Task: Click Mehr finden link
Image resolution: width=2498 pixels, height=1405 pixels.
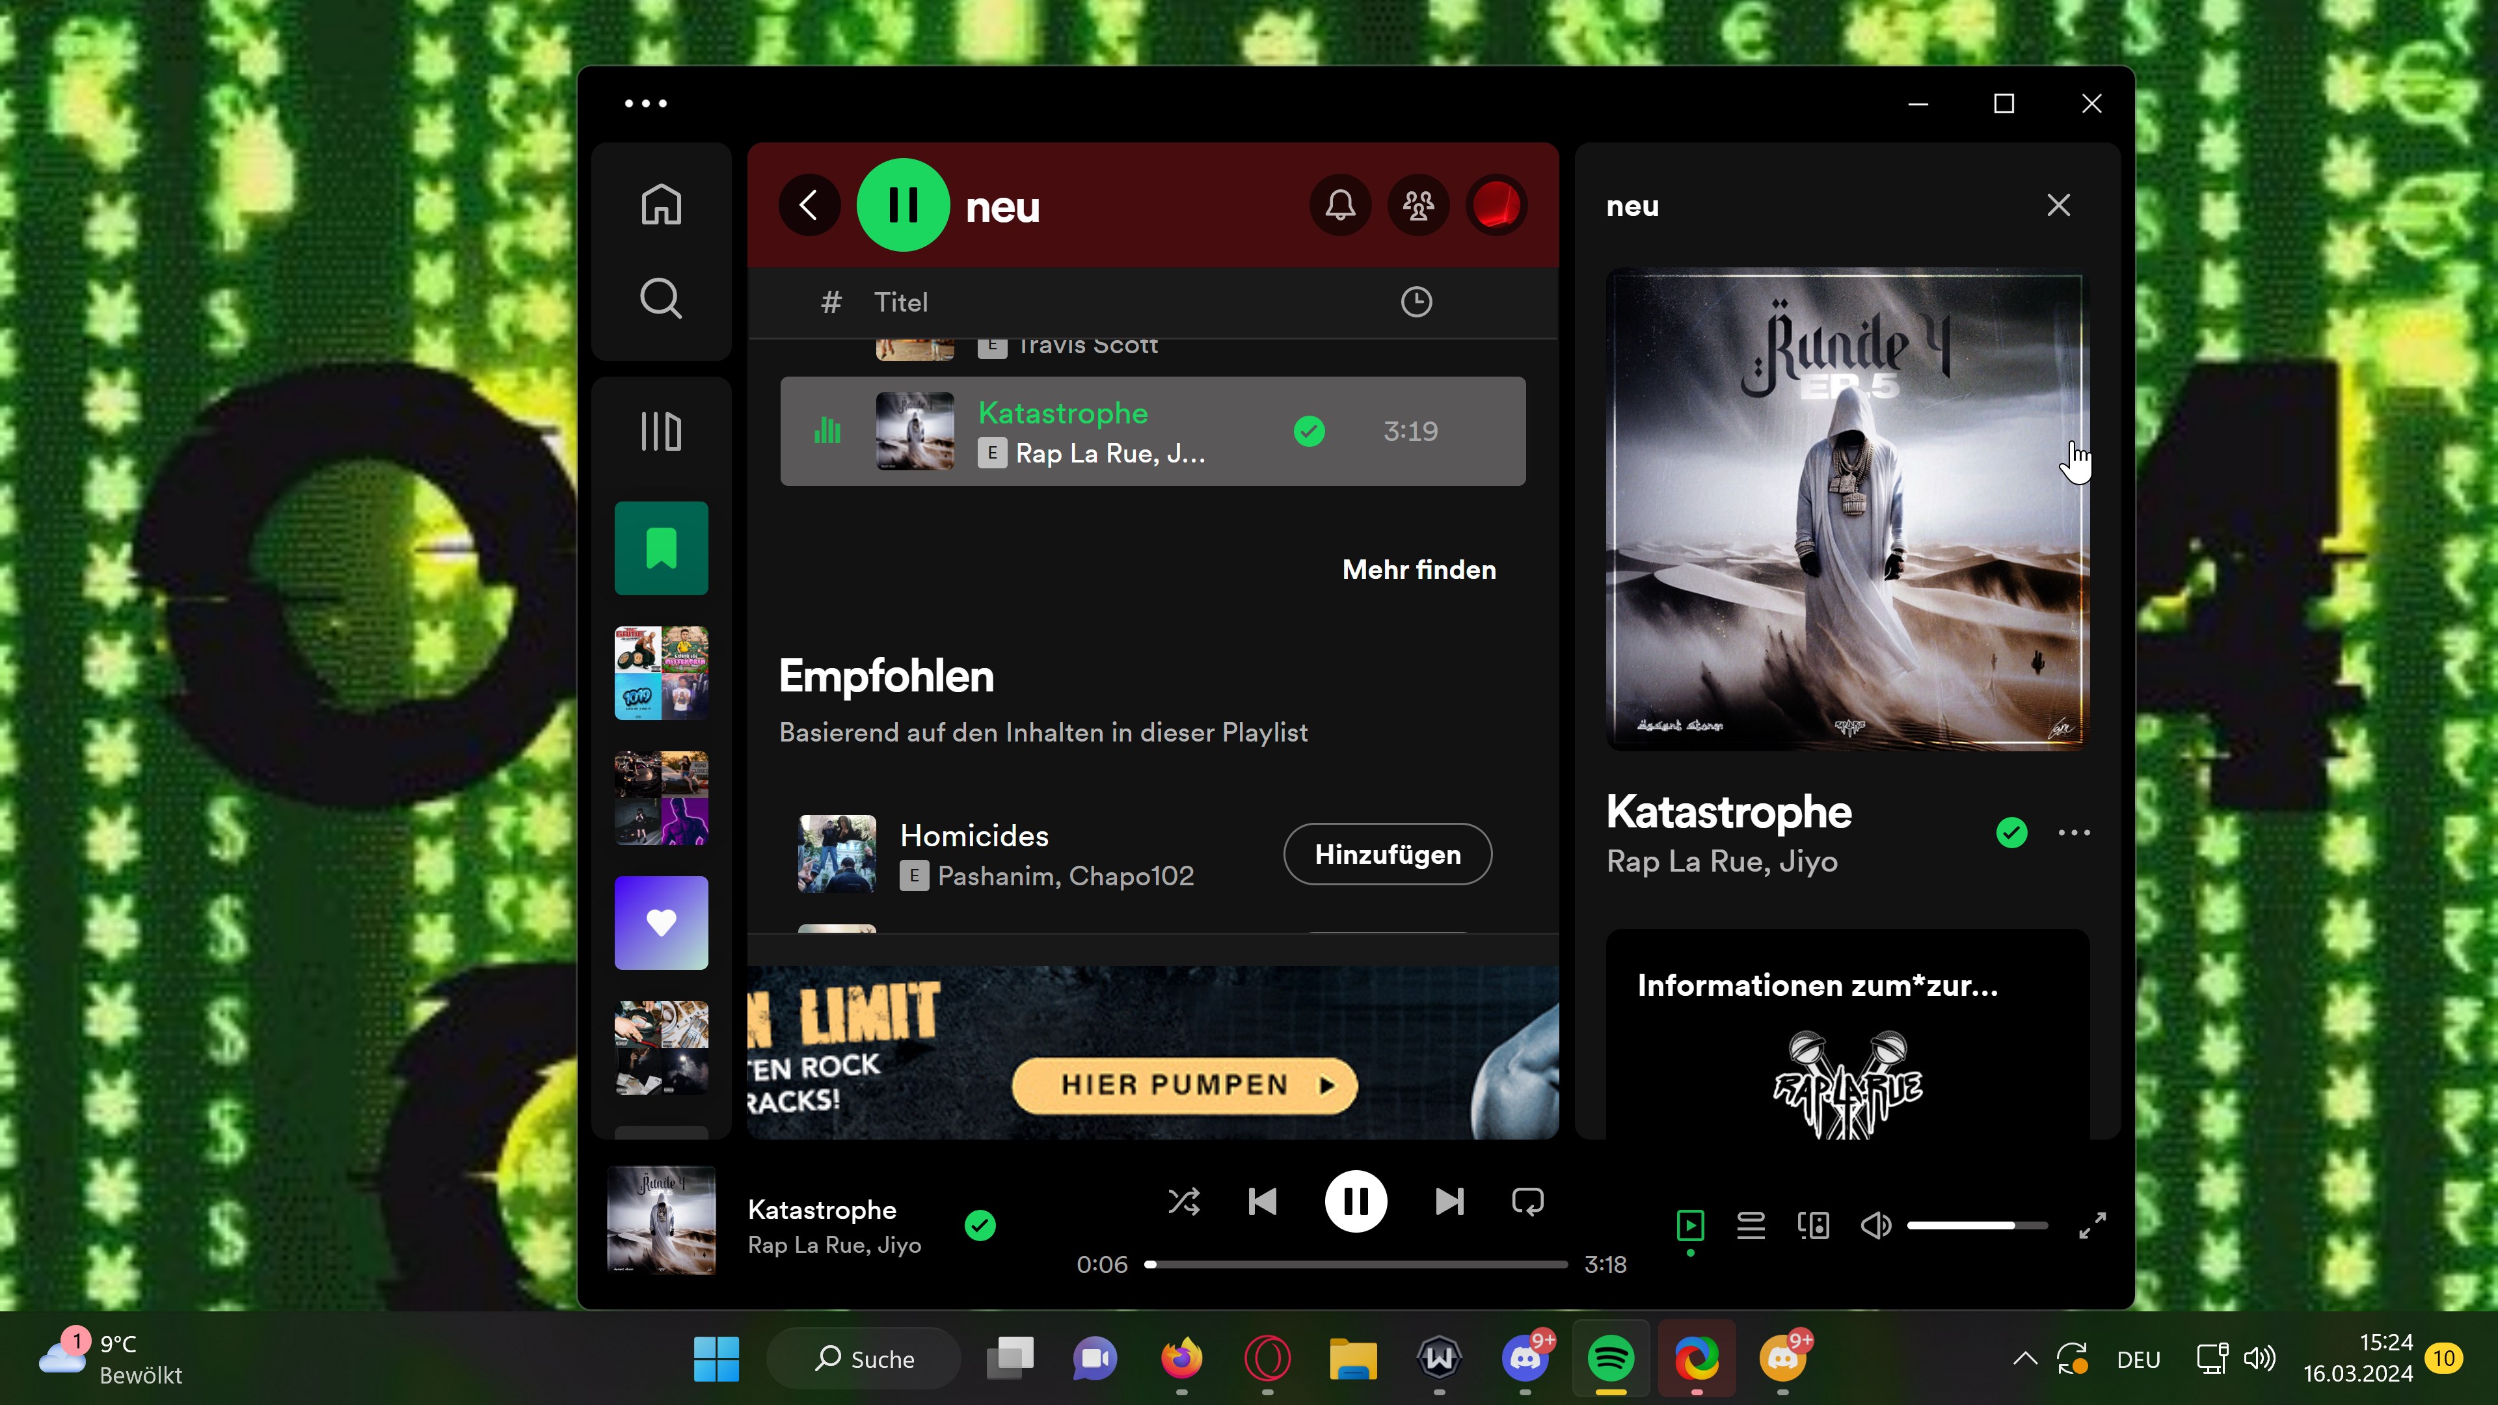Action: coord(1419,569)
